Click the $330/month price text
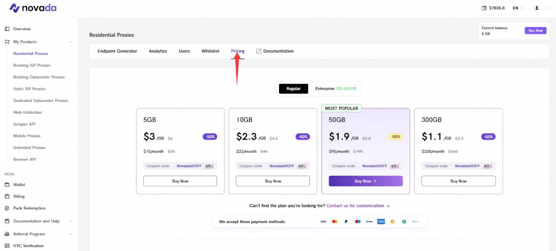Screen dimensions: 556x251 433,151
